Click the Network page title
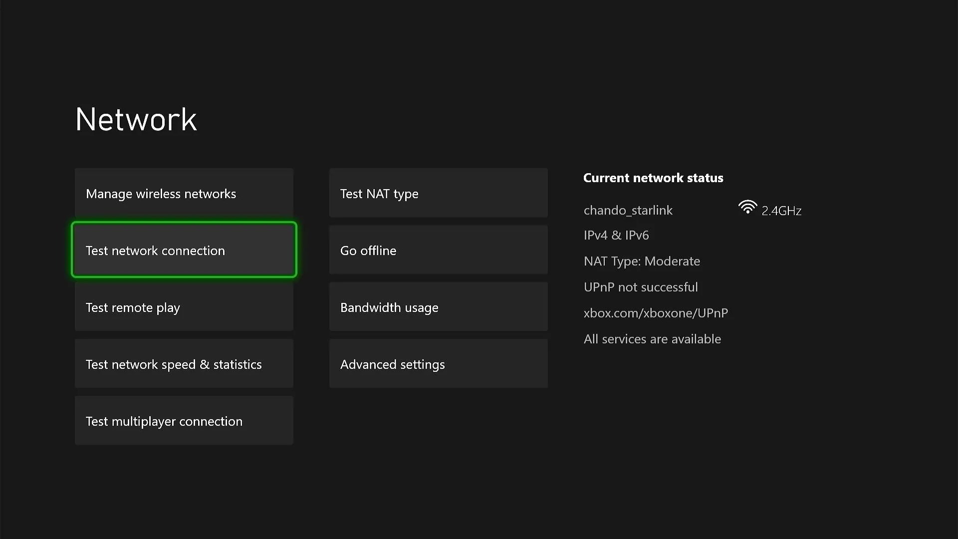958x539 pixels. 135,119
